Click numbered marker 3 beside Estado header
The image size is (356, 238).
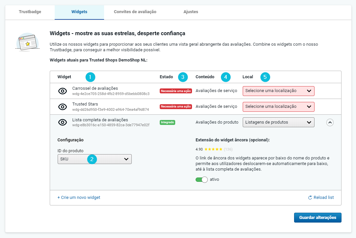point(183,77)
